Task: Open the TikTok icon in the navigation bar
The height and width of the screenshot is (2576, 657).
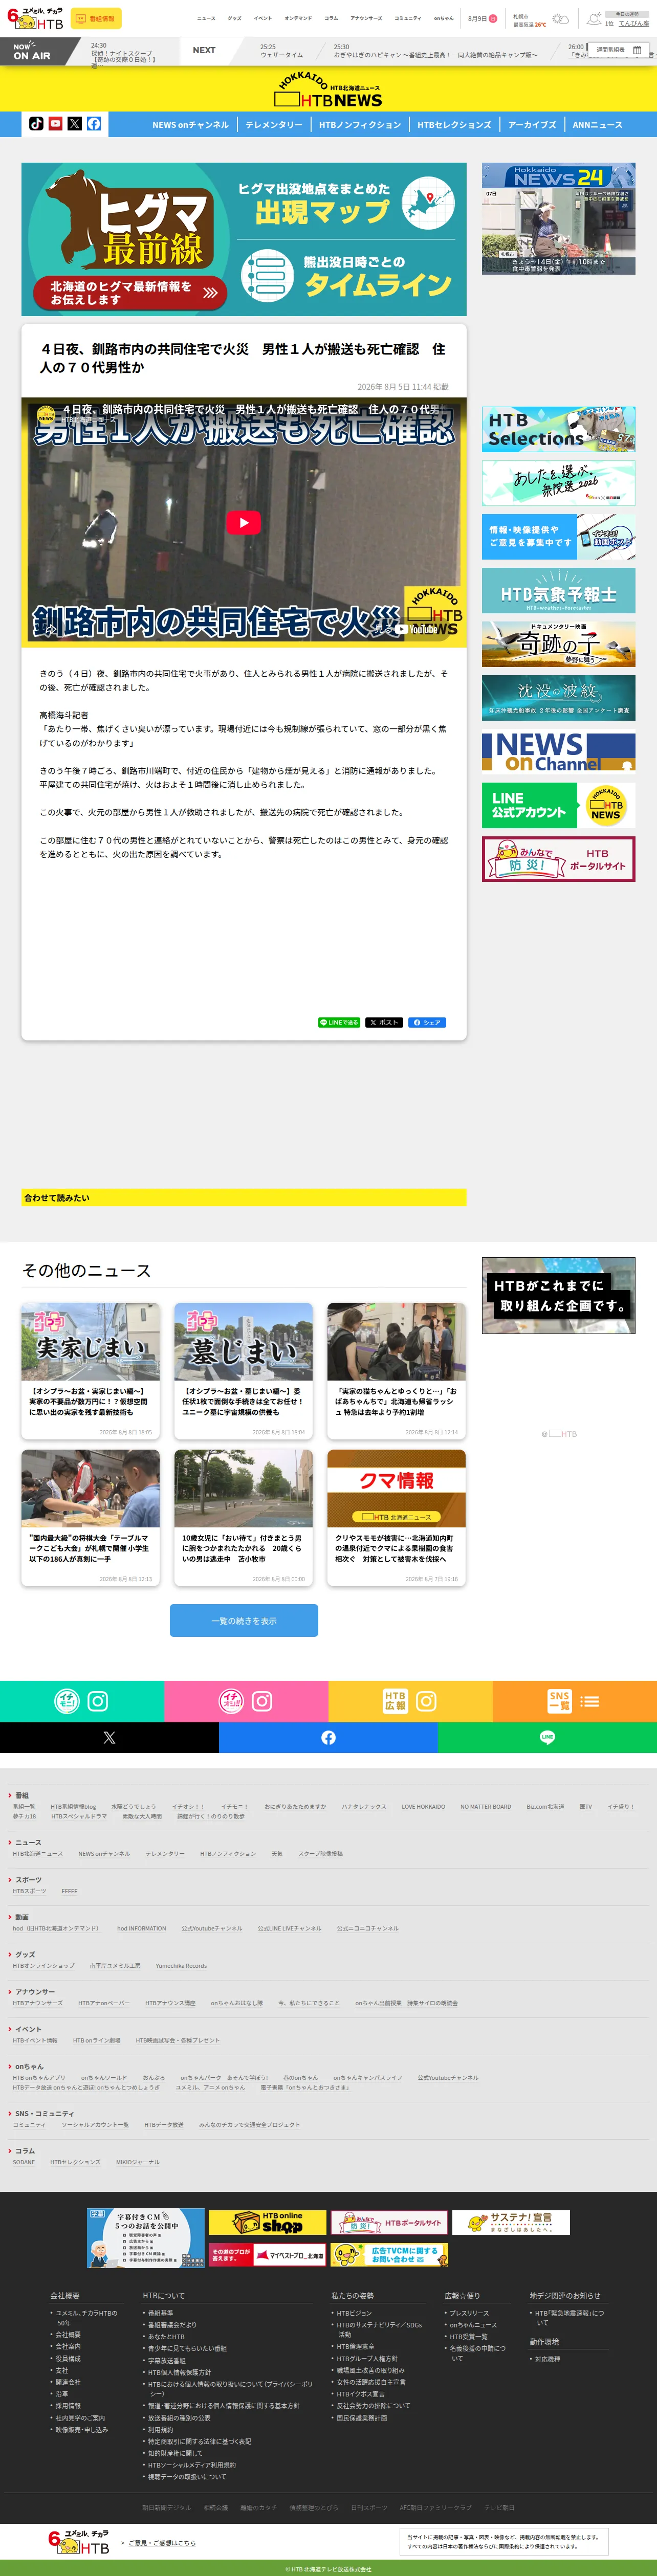Action: coord(36,124)
